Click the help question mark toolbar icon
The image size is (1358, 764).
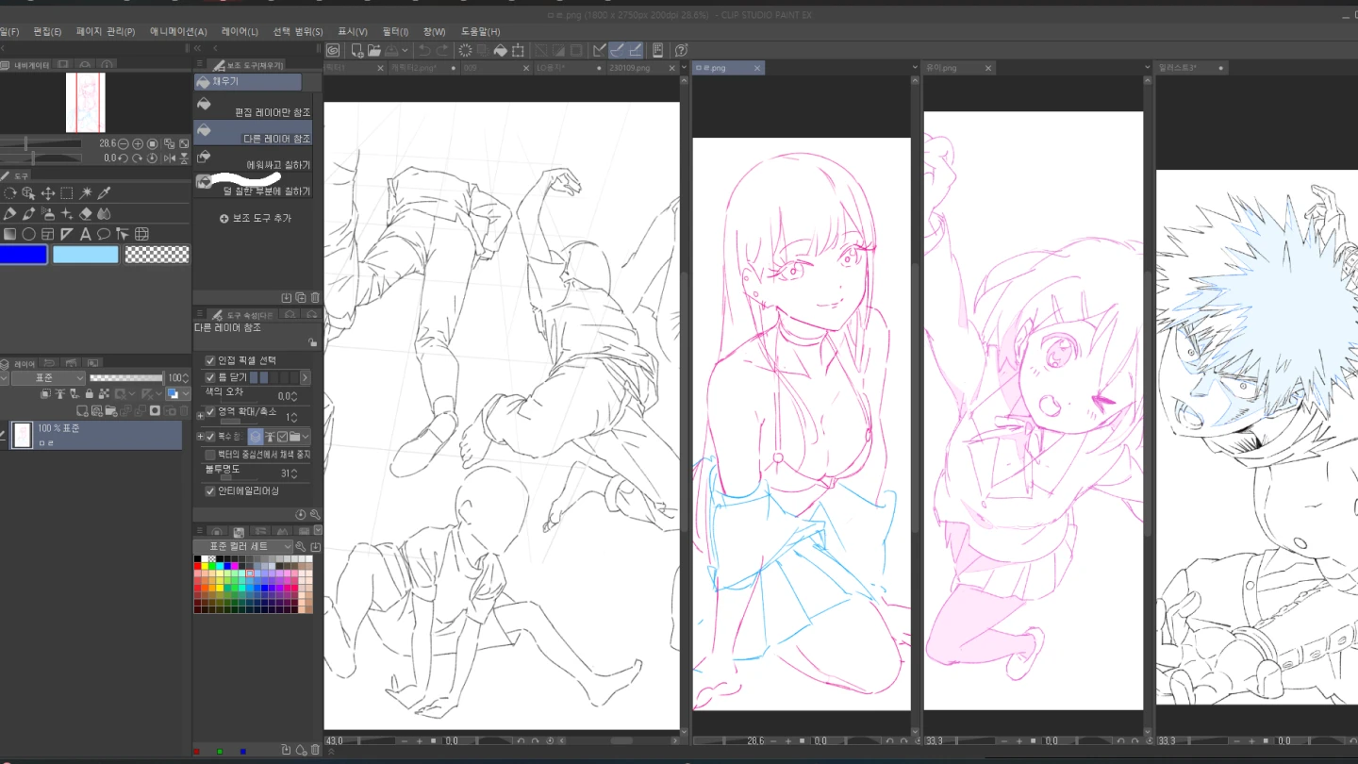pyautogui.click(x=681, y=50)
